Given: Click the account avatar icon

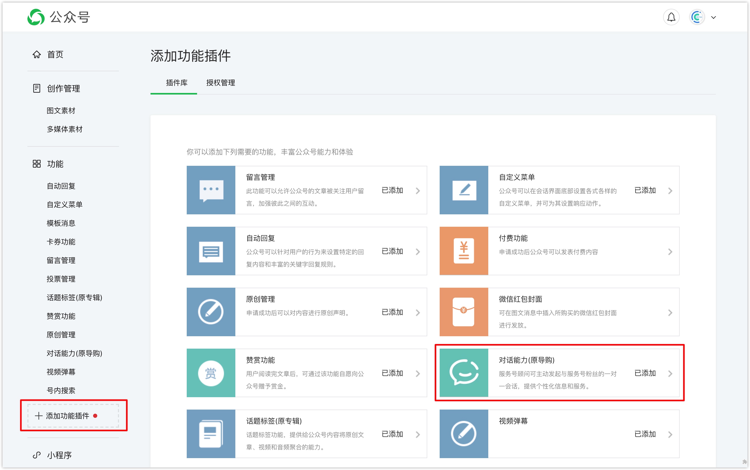Looking at the screenshot, I should coord(697,17).
